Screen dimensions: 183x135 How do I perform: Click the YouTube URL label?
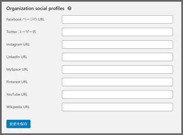pyautogui.click(x=17, y=94)
